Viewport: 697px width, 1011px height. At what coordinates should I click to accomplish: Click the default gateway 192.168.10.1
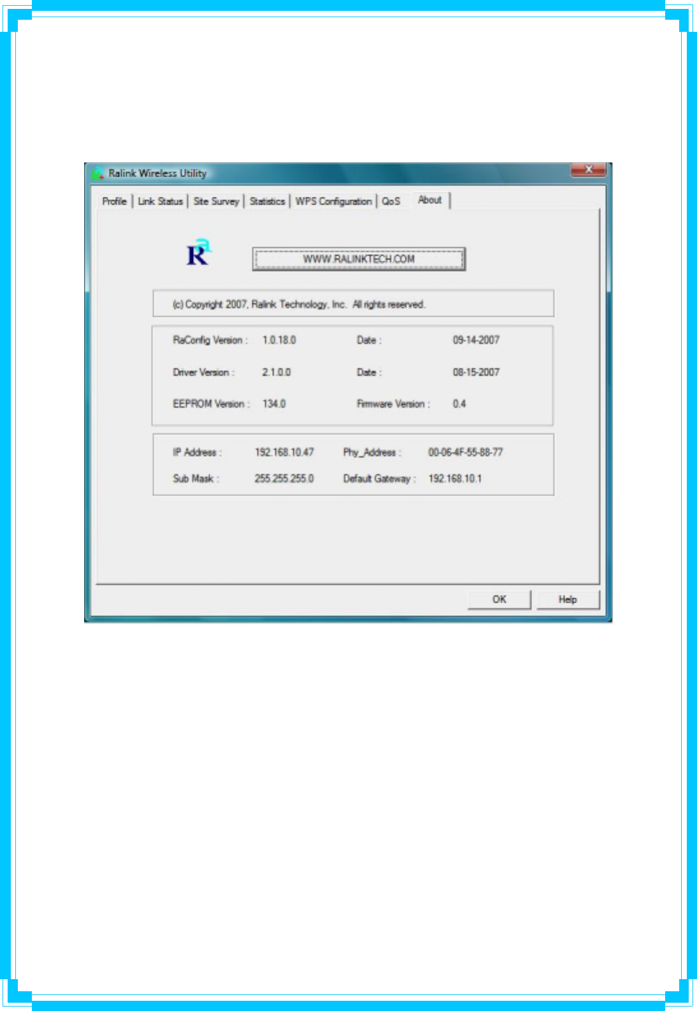click(x=455, y=478)
